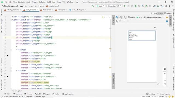The image size is (175, 98).
Task: Open blue help icon in design toolbar
Action: (167, 21)
